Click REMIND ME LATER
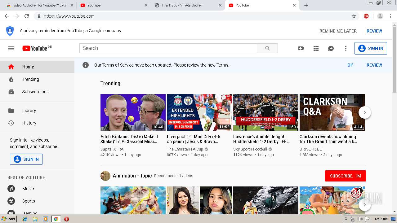Image resolution: width=397 pixels, height=223 pixels. click(338, 31)
